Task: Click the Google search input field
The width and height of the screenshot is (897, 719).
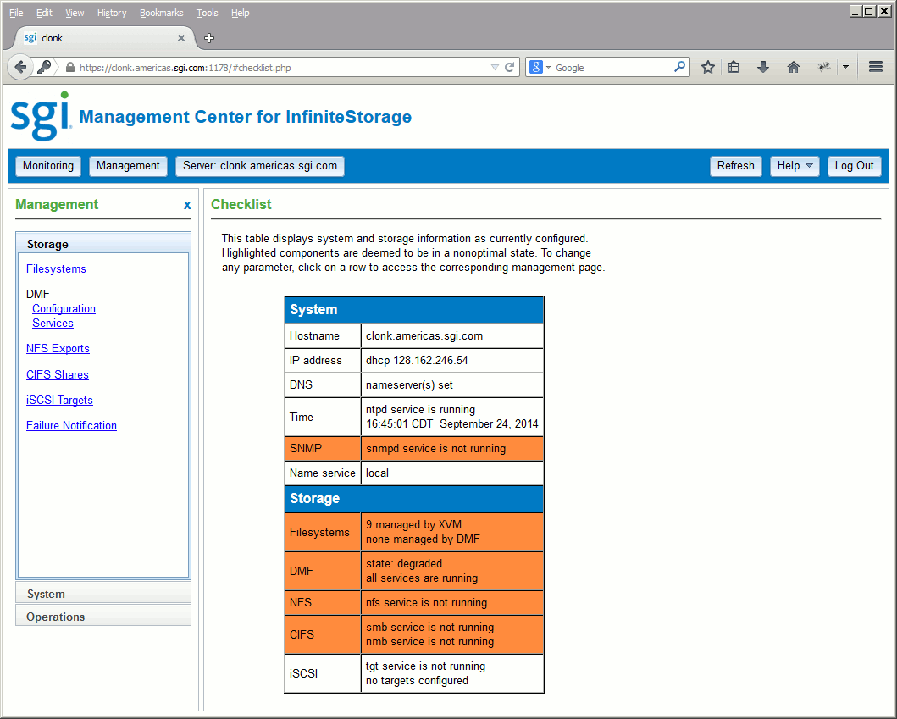Action: (x=612, y=68)
